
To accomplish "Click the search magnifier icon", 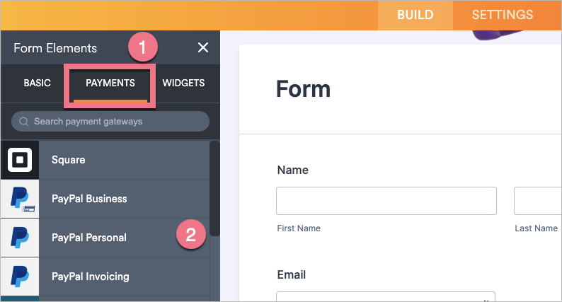I will click(x=24, y=122).
